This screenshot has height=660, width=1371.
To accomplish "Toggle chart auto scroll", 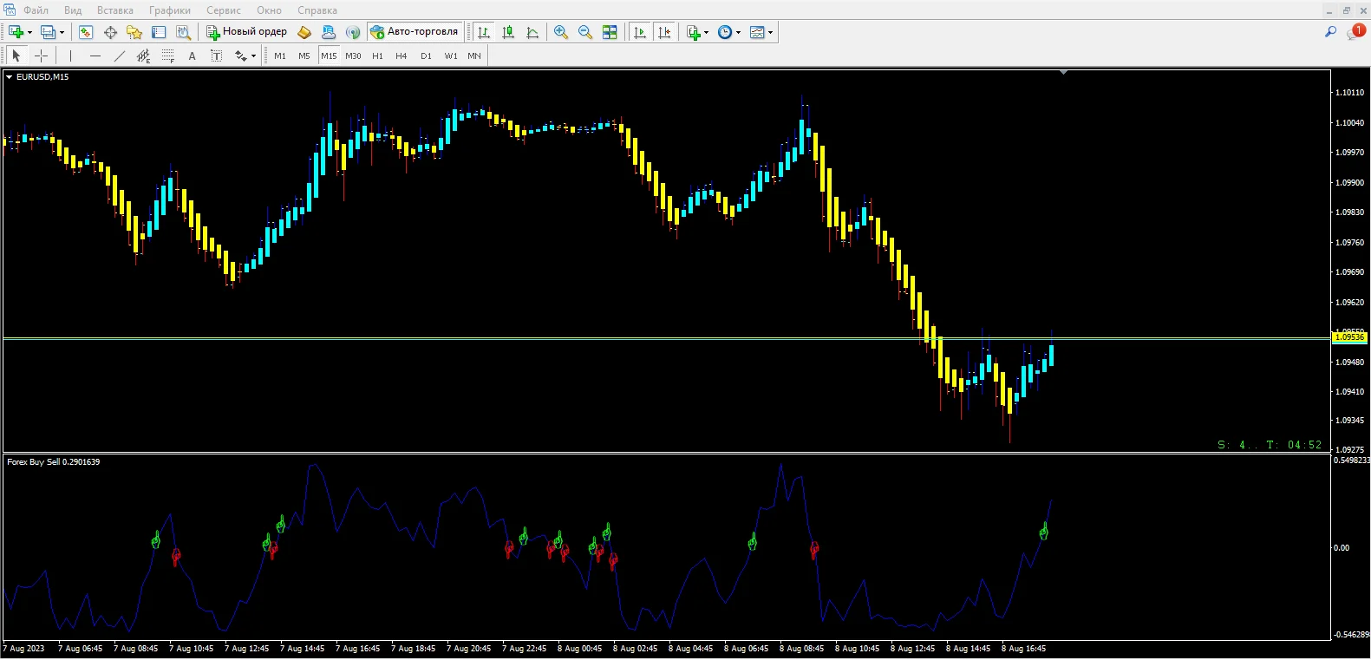I will [640, 32].
